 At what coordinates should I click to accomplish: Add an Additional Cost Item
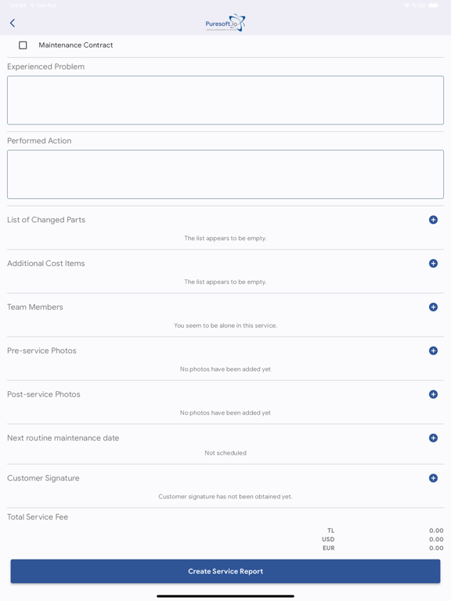[433, 263]
